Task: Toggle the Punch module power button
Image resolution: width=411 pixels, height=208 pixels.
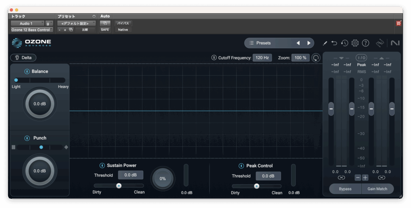Action: click(x=27, y=138)
